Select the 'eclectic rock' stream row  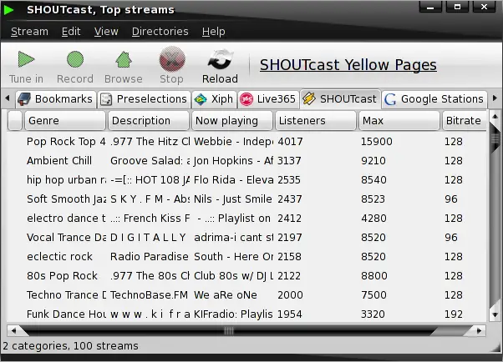pyautogui.click(x=246, y=257)
